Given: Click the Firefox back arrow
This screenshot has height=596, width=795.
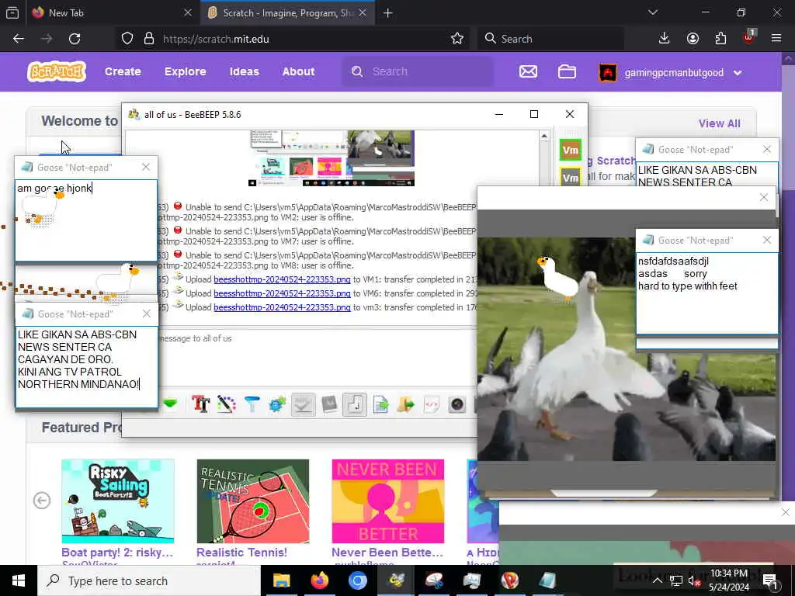Looking at the screenshot, I should (x=19, y=39).
